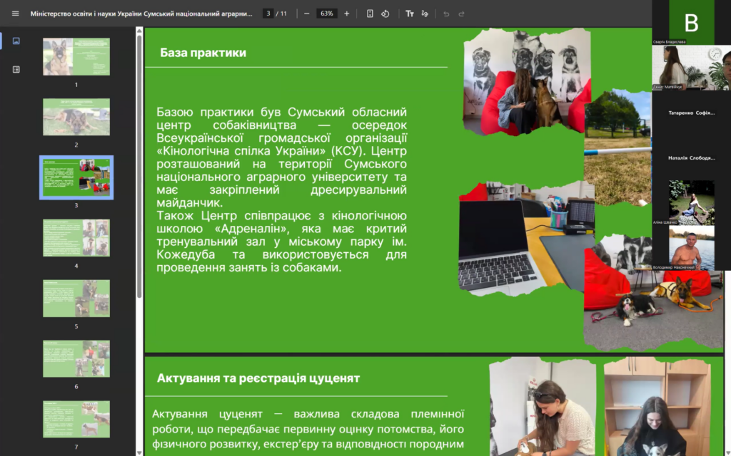Image resolution: width=731 pixels, height=456 pixels.
Task: Show thumbnails view in sidebar
Action: pos(16,41)
